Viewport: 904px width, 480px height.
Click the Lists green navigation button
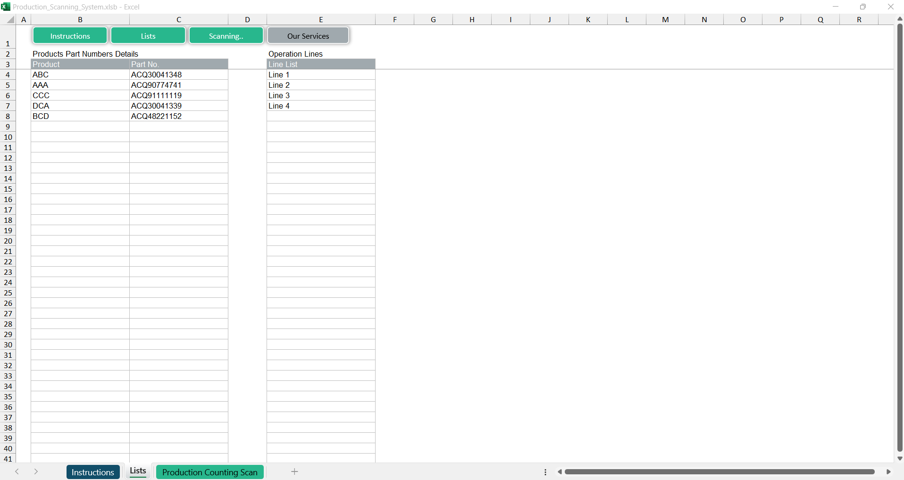pos(148,36)
